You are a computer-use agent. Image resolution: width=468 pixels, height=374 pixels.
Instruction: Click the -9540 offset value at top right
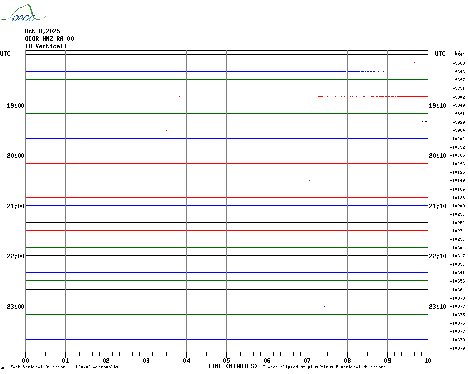tap(458, 55)
